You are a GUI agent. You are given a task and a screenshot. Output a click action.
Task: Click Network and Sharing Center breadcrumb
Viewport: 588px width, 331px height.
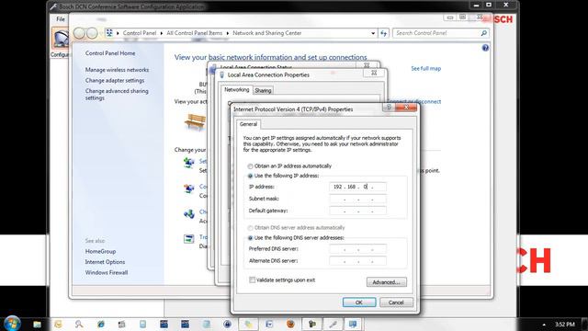tap(267, 33)
